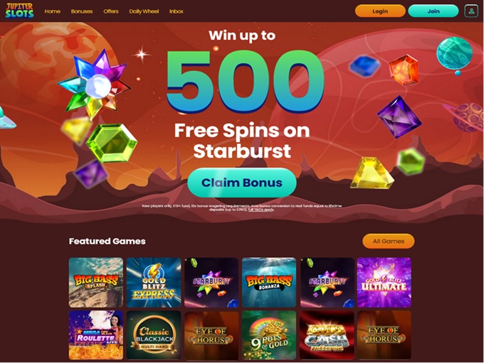
Task: Open the Home menu item
Action: 53,11
